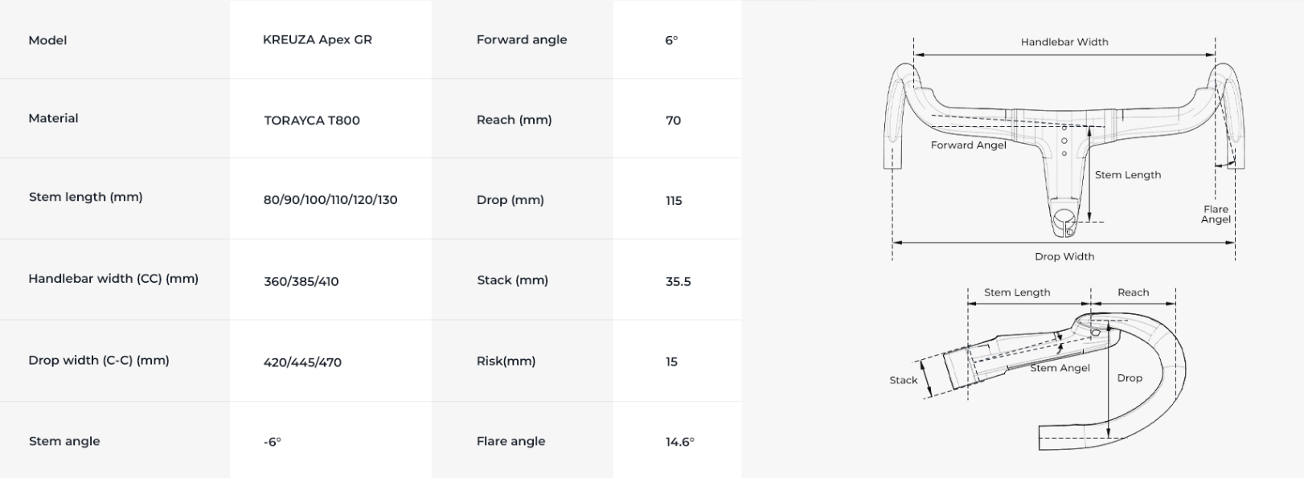Click the Stack label in side diagram
Image resolution: width=1304 pixels, height=478 pixels.
[903, 381]
